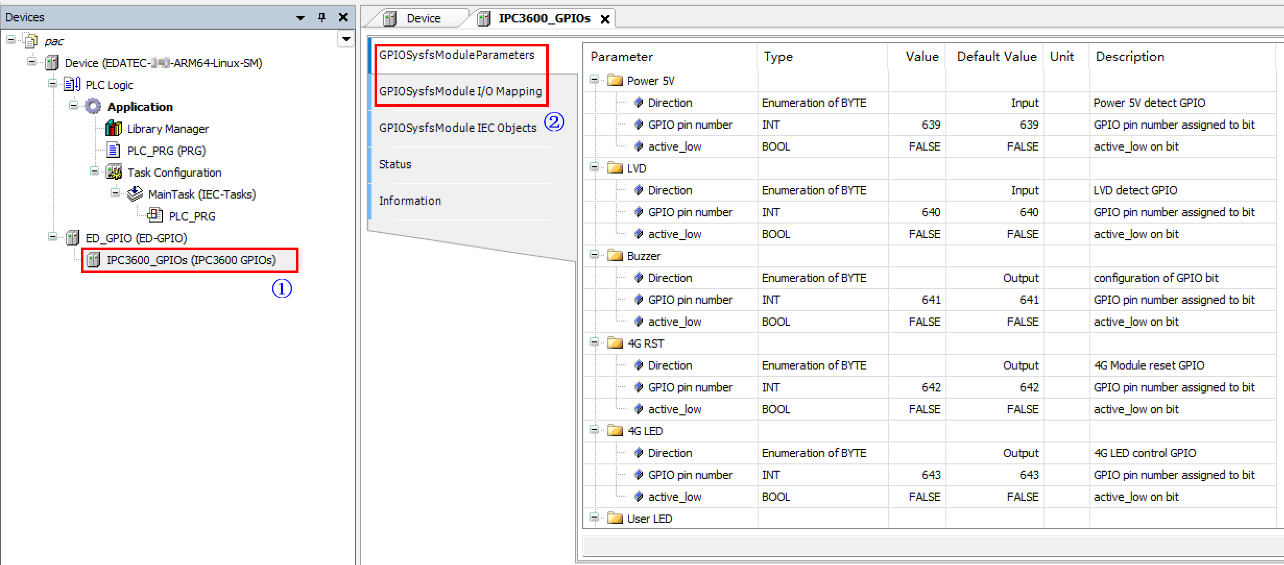Select IPC3600_GPIOs in the device tree
Viewport: 1284px width, 565px height.
point(190,260)
